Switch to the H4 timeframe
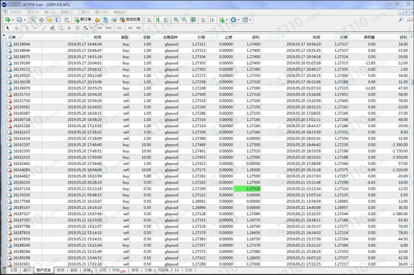Viewport: 414px width, 275px height. point(130,28)
